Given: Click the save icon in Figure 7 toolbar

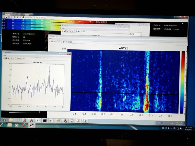Looking at the screenshot, I should [6, 58].
